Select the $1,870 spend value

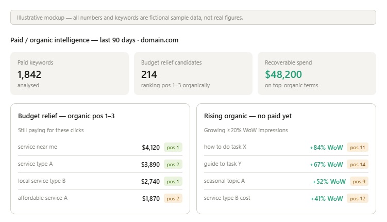(151, 199)
